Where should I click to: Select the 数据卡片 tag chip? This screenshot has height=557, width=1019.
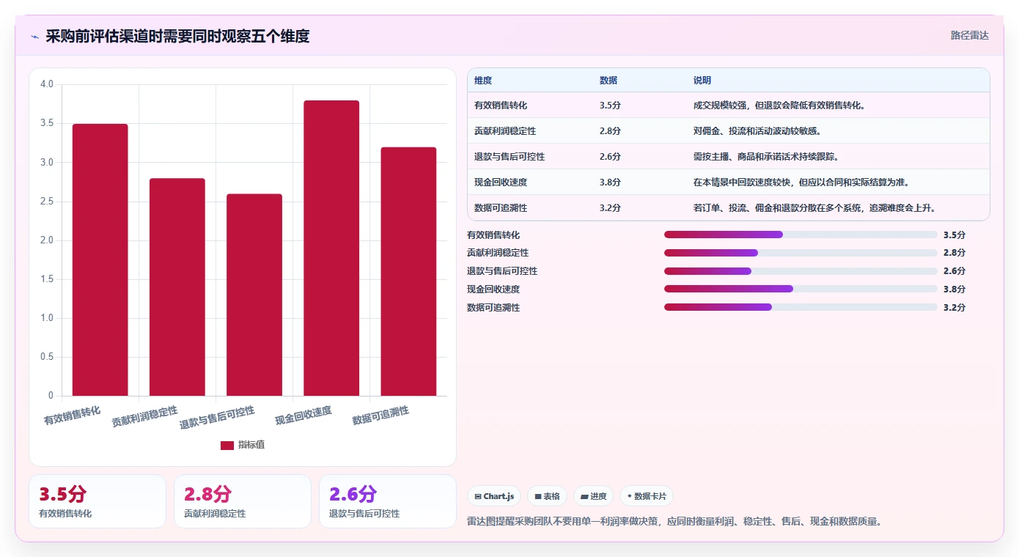(x=647, y=496)
